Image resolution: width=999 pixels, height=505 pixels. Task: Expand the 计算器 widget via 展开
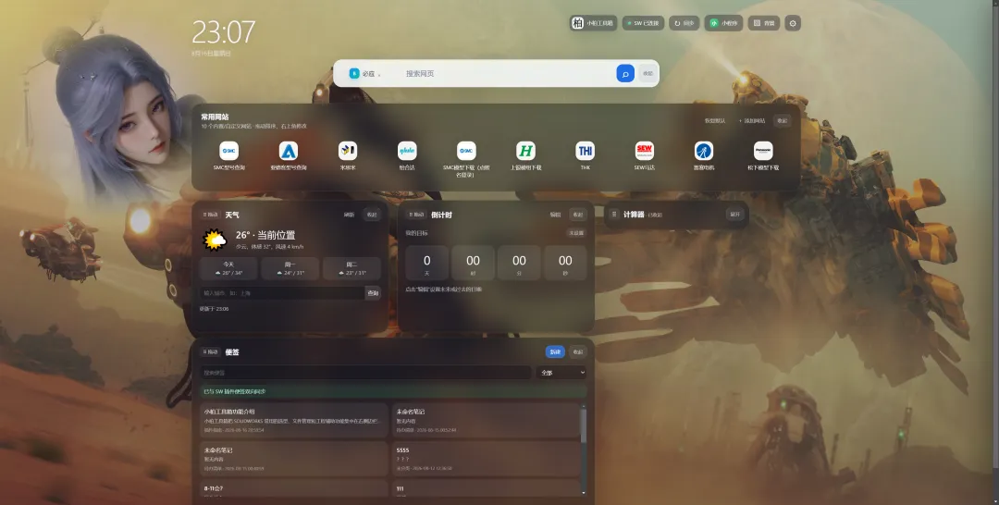734,215
